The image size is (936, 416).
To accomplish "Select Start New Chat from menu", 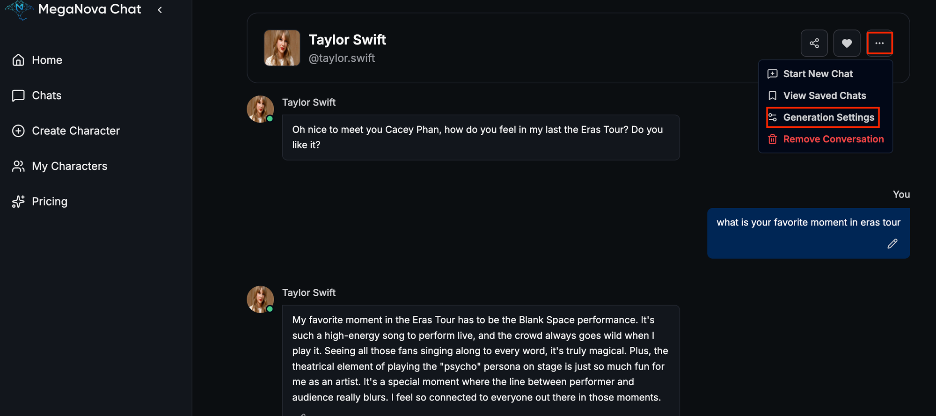I will point(818,74).
